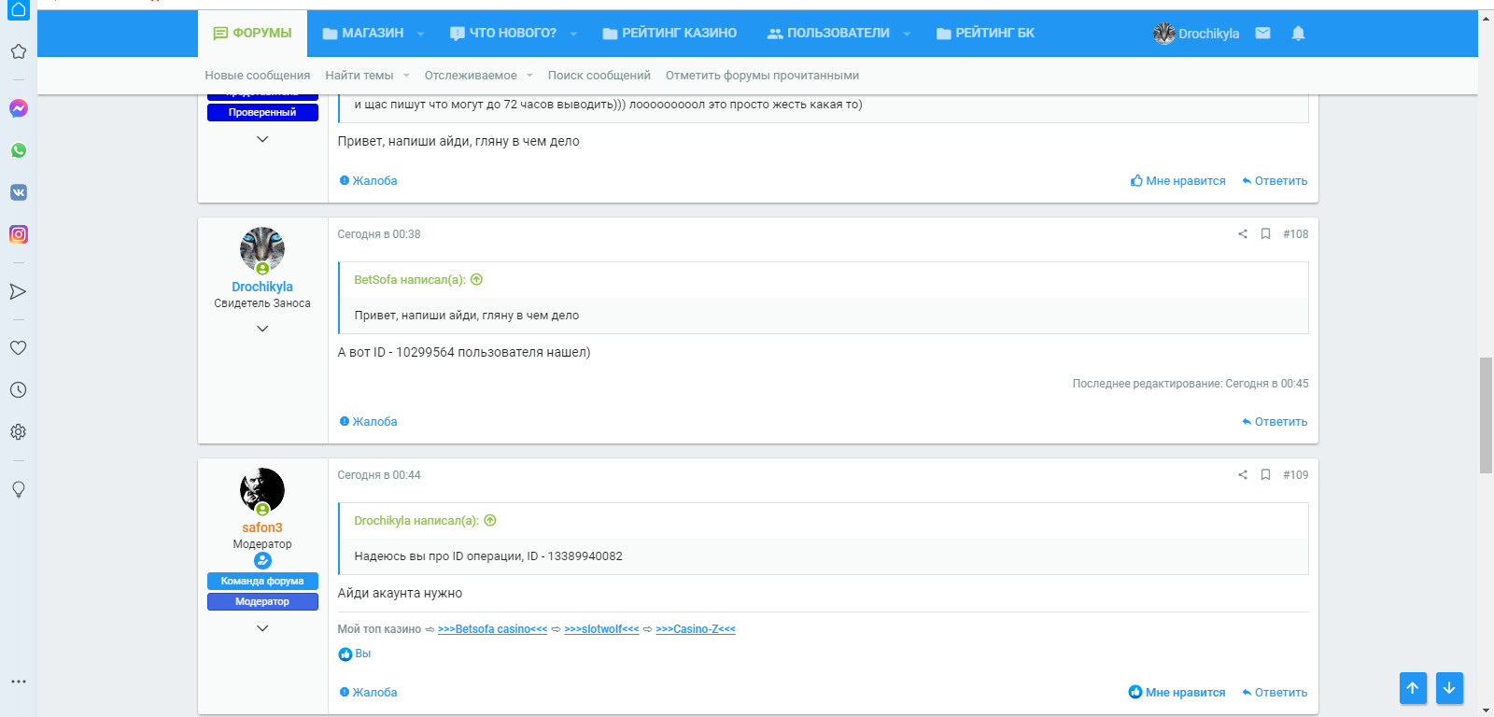Click the 'Вы' like indicator on post #109
Screen dimensions: 1494x717
(355, 654)
